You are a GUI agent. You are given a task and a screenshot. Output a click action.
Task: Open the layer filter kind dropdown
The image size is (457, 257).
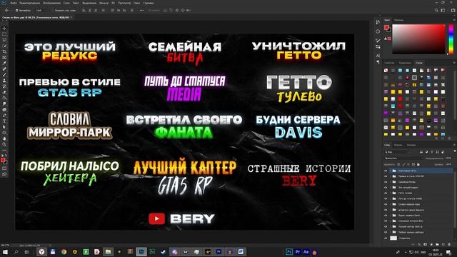coord(398,152)
